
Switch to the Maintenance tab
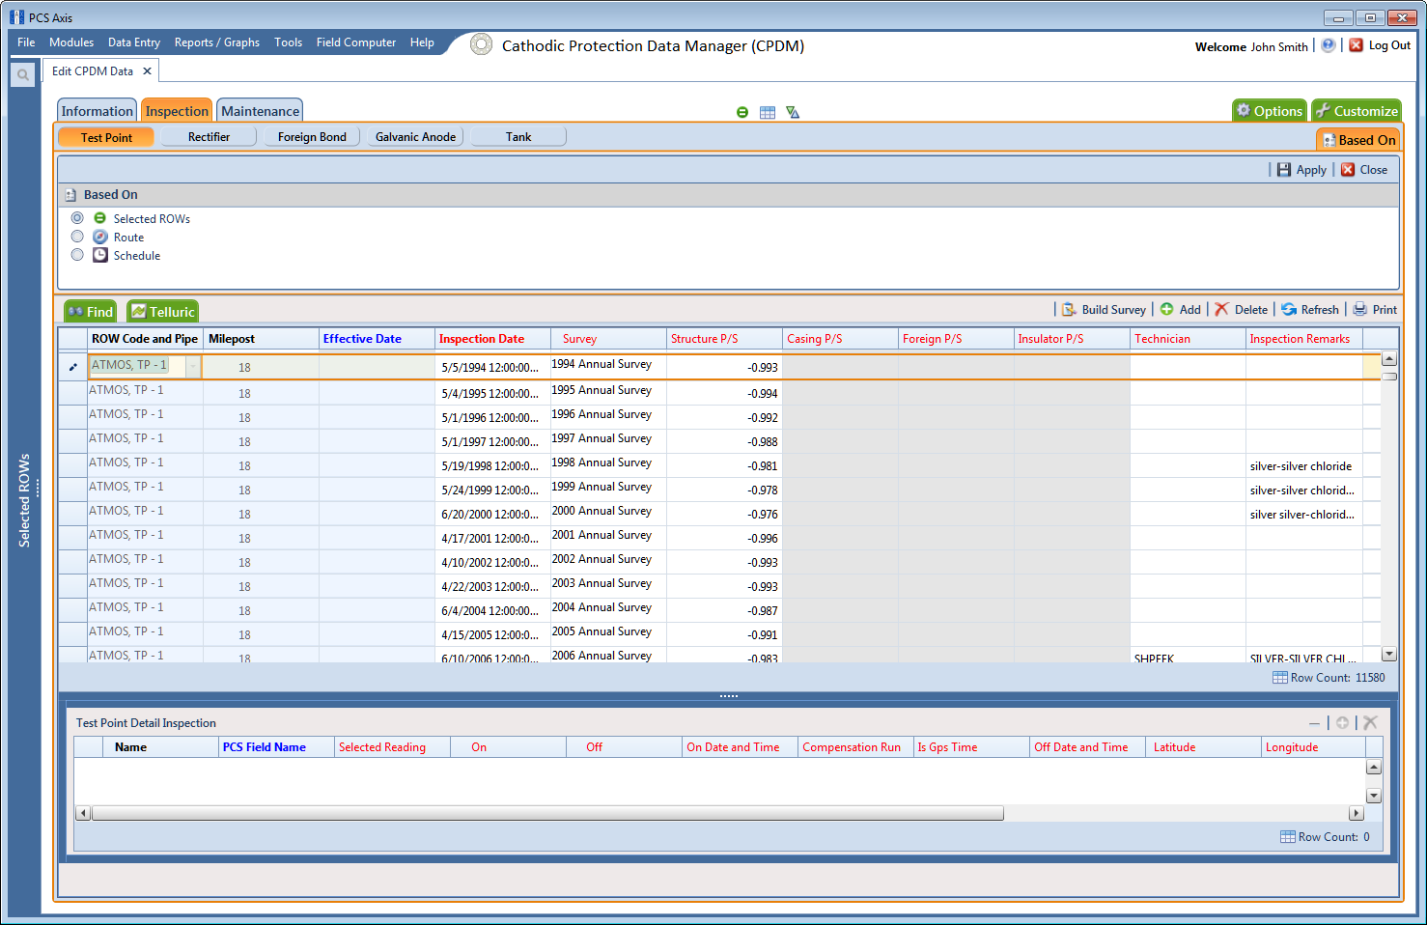click(260, 111)
